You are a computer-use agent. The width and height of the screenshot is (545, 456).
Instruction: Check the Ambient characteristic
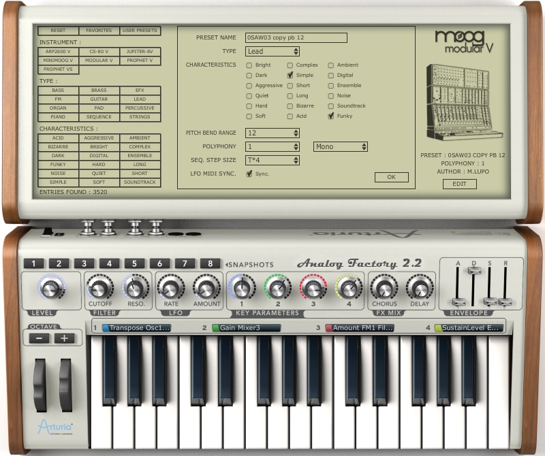coord(331,65)
